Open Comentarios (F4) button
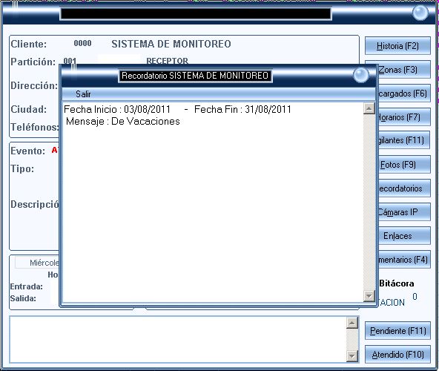439x371 pixels. pos(405,260)
